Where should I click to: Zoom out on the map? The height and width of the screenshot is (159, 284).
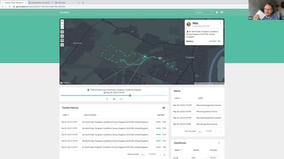click(62, 24)
